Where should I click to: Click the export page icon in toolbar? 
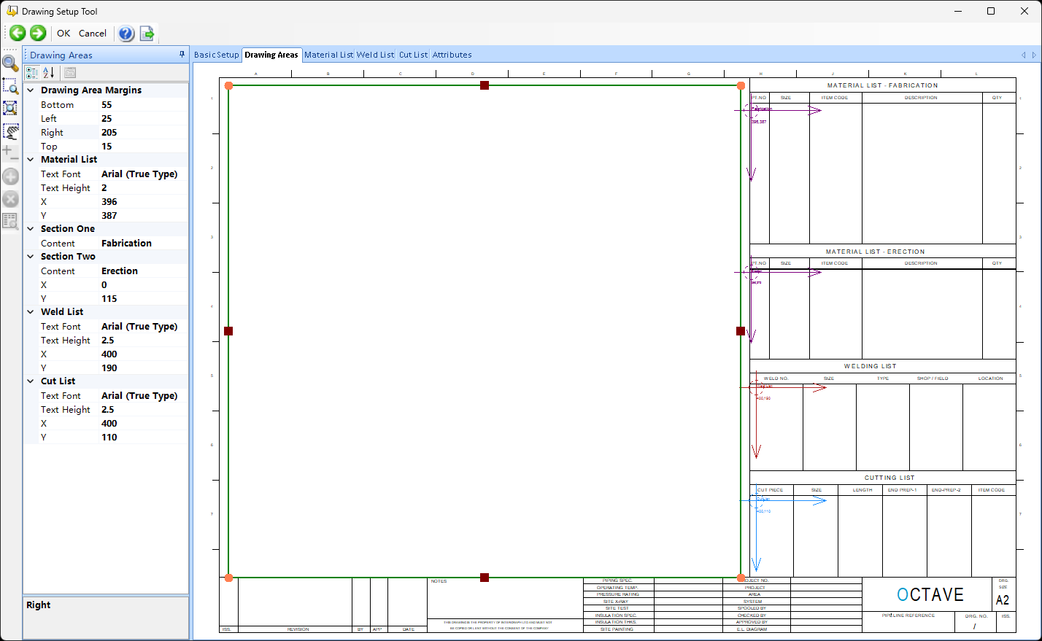[147, 33]
